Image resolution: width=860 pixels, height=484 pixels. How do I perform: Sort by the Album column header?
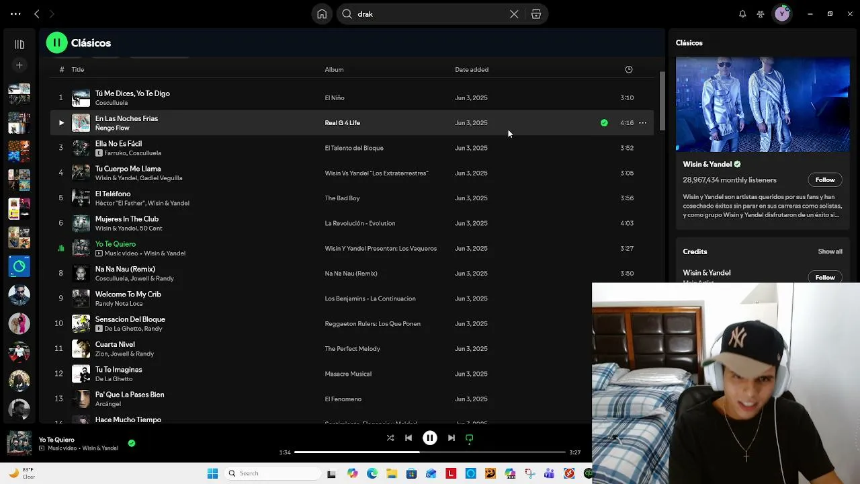[x=334, y=70]
